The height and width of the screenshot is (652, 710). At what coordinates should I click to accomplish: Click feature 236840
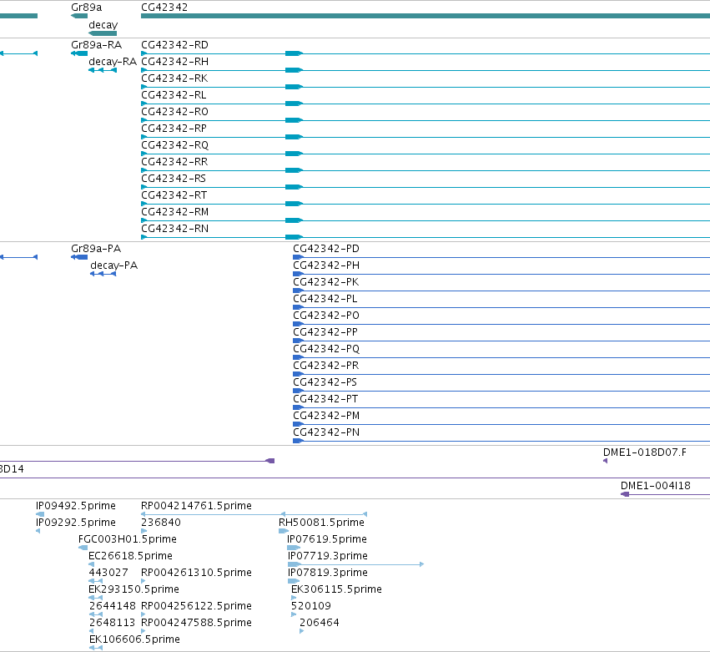161,523
